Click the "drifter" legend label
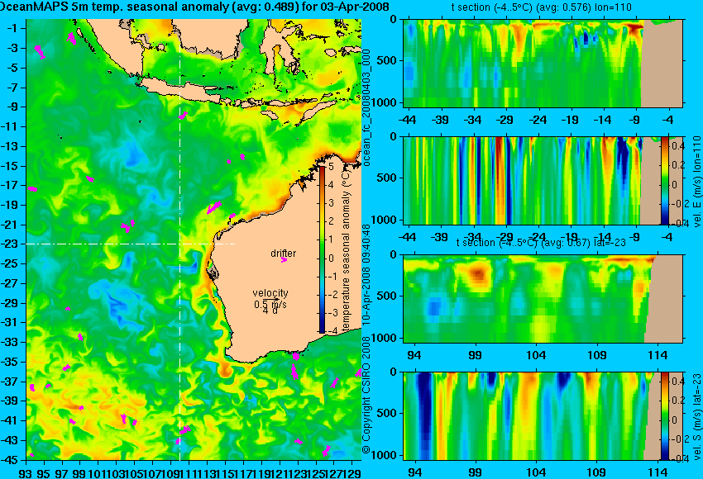Image resolution: width=703 pixels, height=479 pixels. (x=284, y=253)
